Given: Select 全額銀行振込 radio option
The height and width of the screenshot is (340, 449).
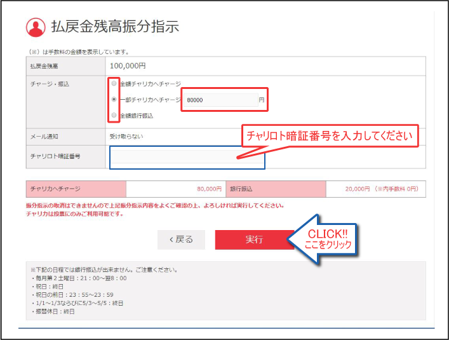Looking at the screenshot, I should [x=114, y=115].
